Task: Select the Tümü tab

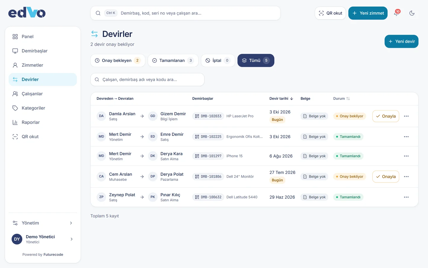Action: click(x=256, y=60)
